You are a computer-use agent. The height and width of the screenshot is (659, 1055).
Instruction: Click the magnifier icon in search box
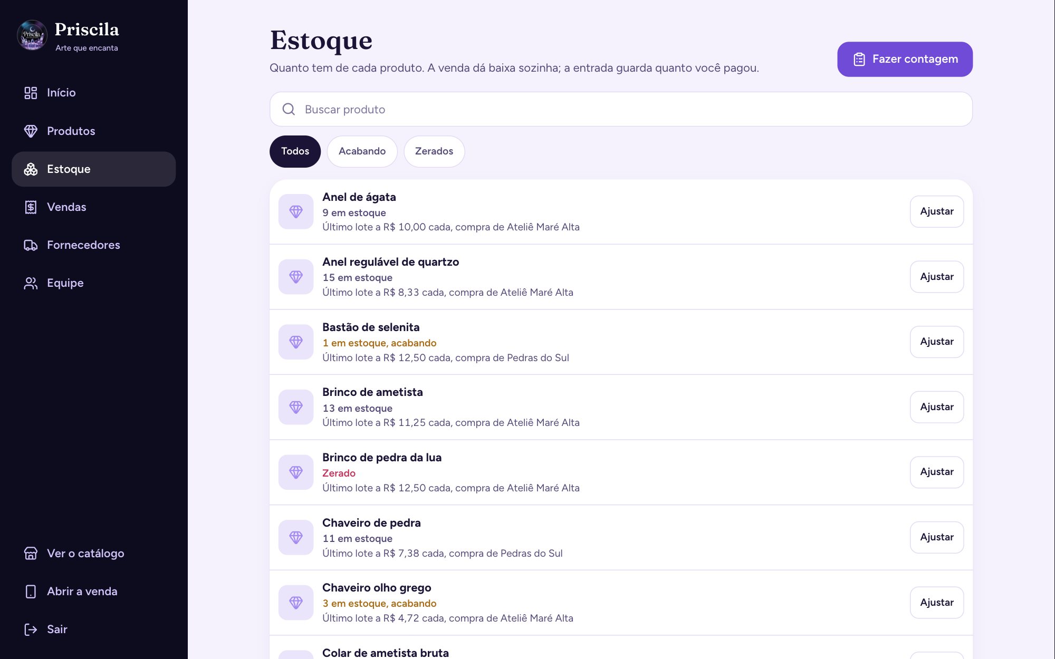point(289,109)
